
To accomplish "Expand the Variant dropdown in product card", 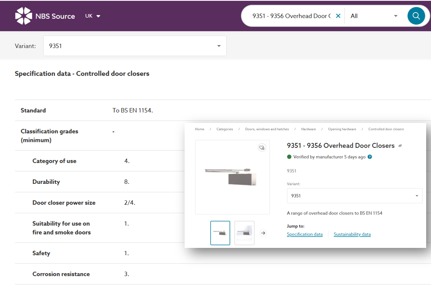I will (x=355, y=195).
